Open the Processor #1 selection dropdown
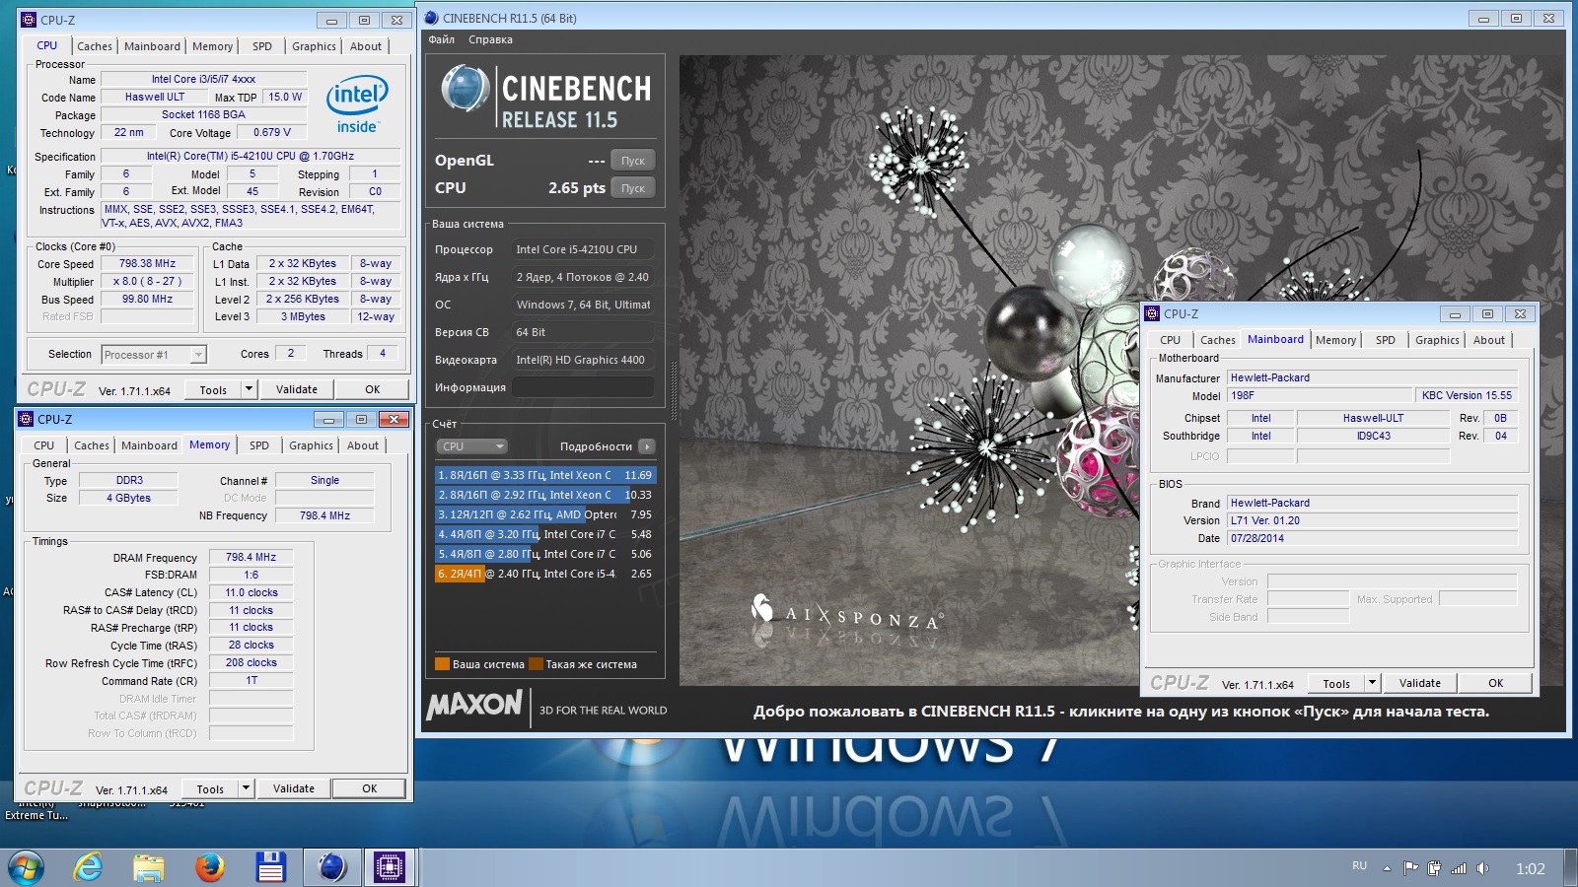 153,355
